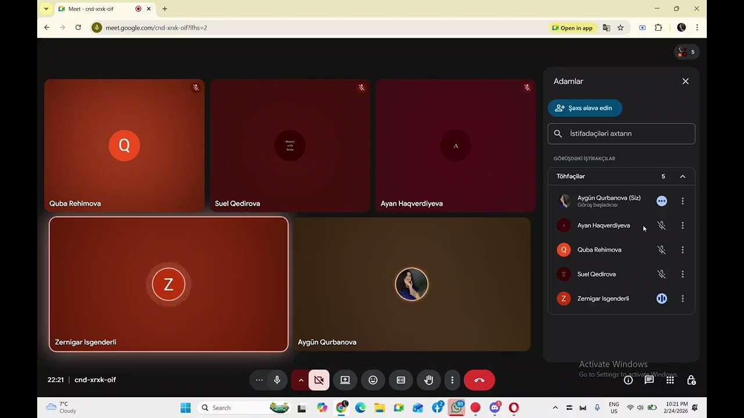Open the Windows Start menu
744x418 pixels.
[185, 408]
